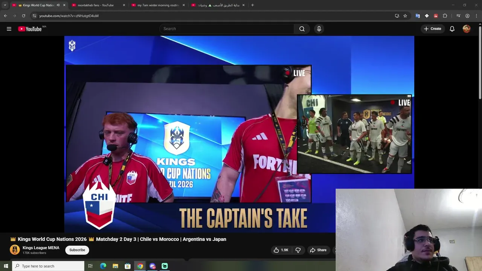Image resolution: width=482 pixels, height=271 pixels.
Task: Share the video with the Share button
Action: point(318,250)
